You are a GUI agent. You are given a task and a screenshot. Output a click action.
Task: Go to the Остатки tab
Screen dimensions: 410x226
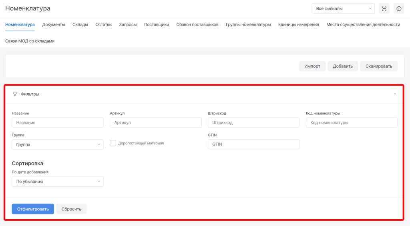[103, 25]
